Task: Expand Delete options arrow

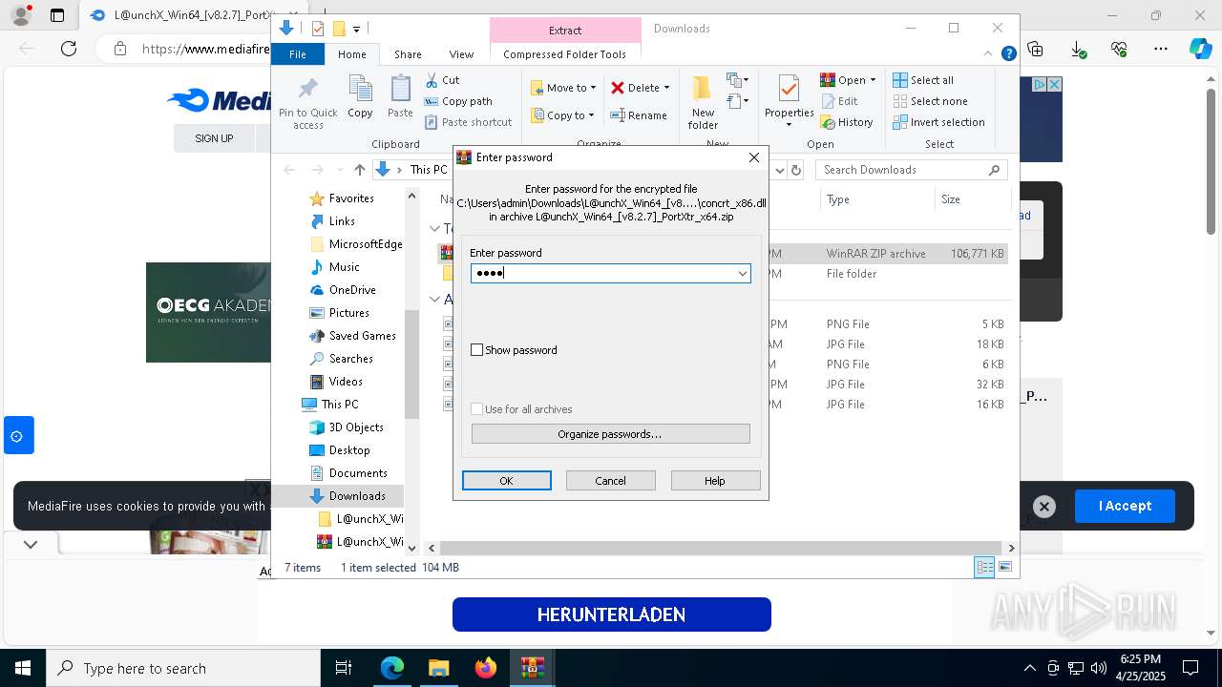Action: 666,88
